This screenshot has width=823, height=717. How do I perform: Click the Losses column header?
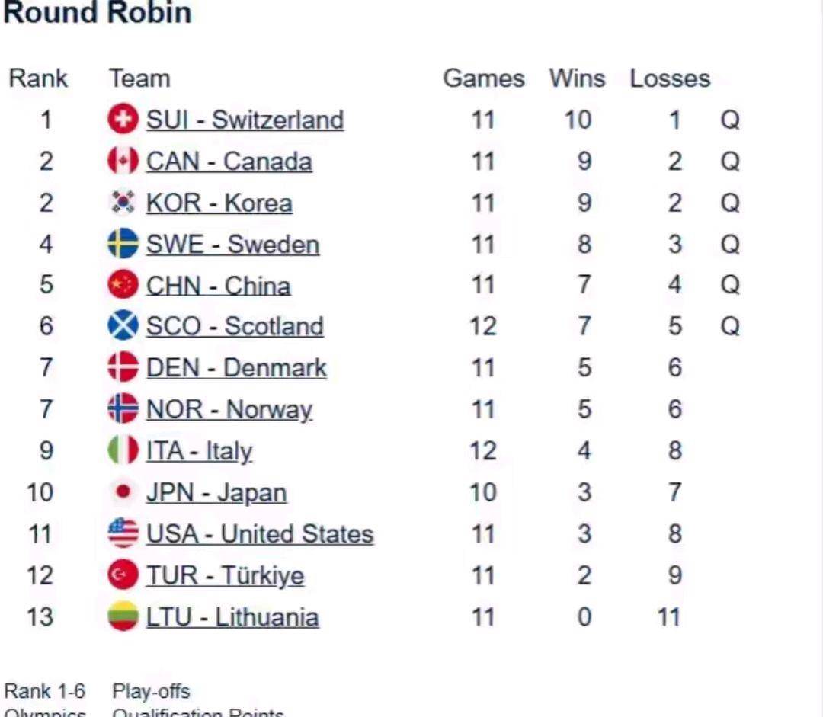tap(670, 78)
